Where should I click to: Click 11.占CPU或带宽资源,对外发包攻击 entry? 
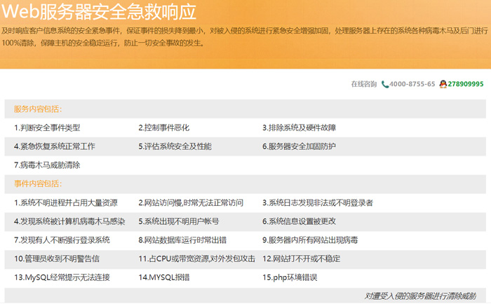pos(196,258)
